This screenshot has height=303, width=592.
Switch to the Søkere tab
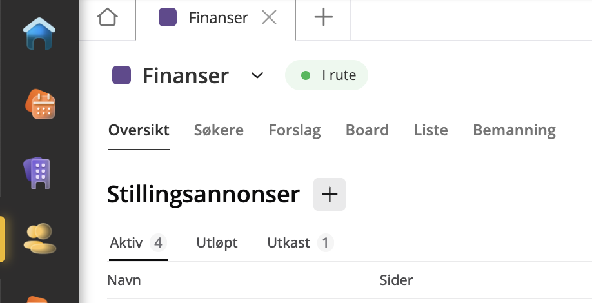[x=219, y=130]
